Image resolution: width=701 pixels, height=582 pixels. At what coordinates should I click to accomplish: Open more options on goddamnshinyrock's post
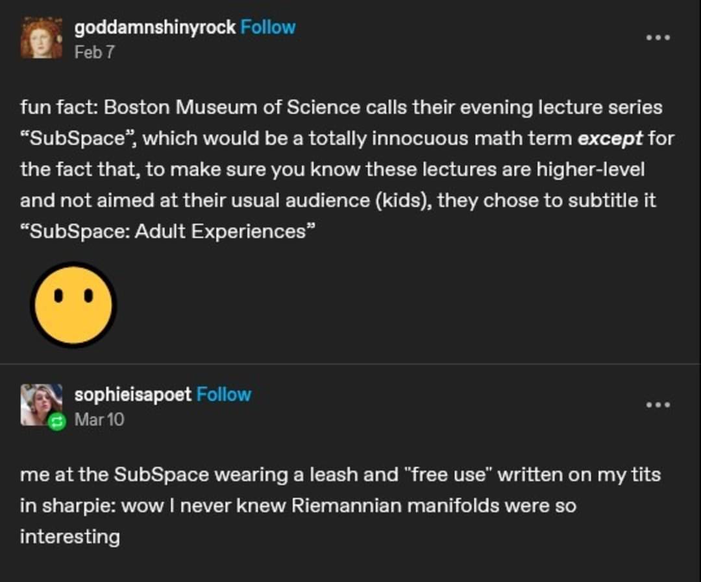coord(658,37)
